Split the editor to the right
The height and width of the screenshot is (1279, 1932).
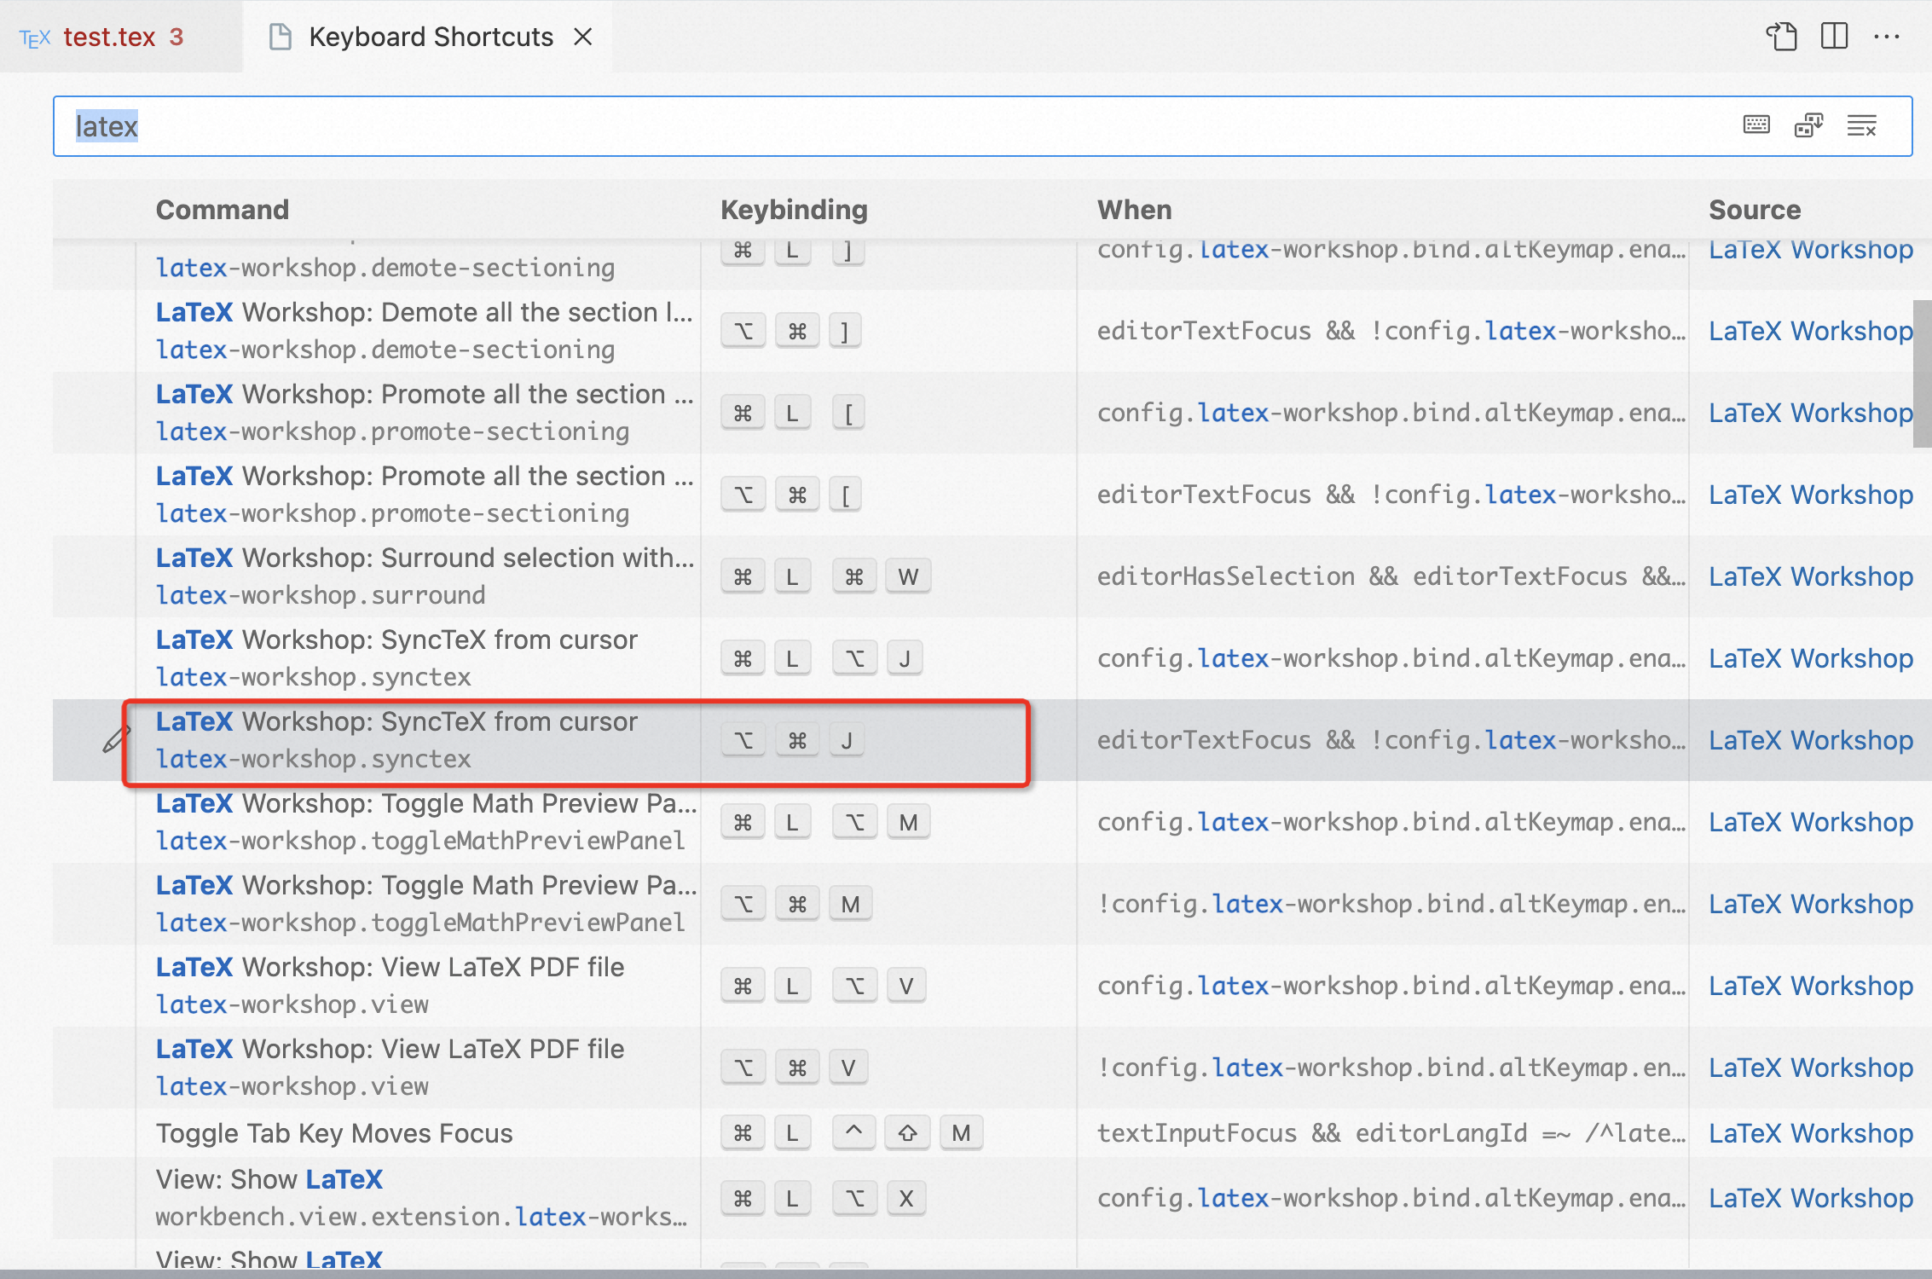[1835, 37]
